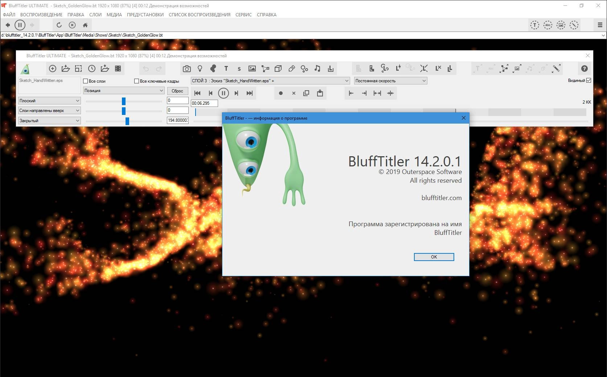This screenshot has height=377, width=607.
Task: Click the Сброс reset button
Action: point(177,91)
